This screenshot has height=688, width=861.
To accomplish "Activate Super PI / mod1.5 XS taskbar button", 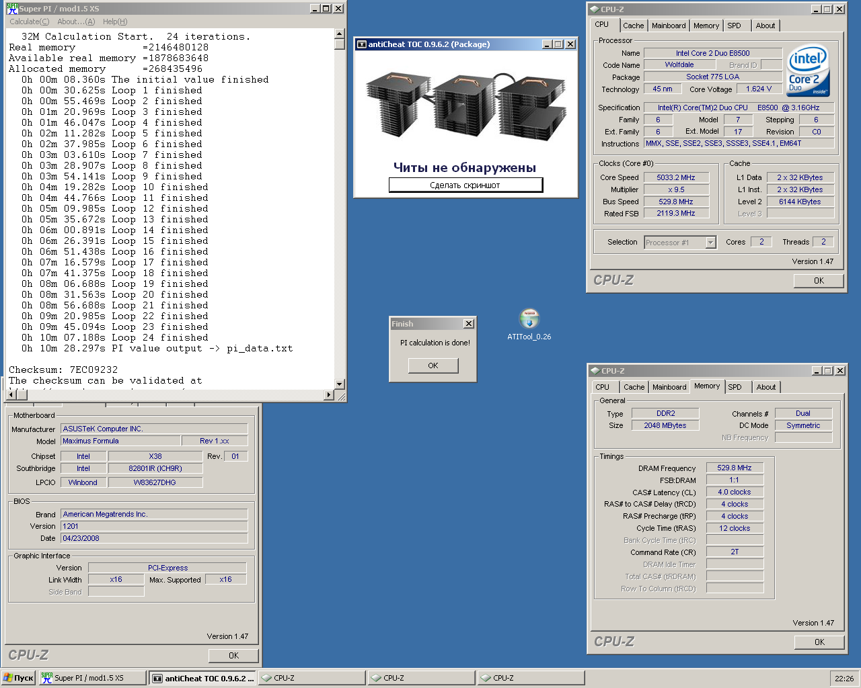I will [x=92, y=678].
